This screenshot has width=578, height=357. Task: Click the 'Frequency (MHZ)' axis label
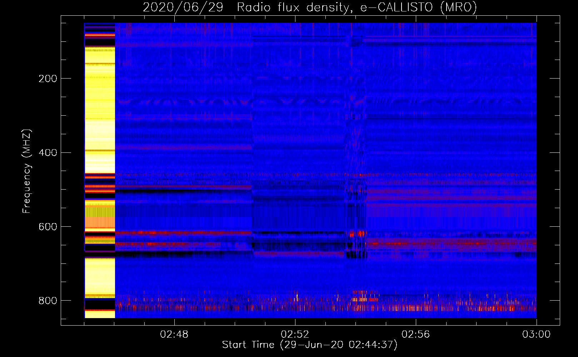(27, 171)
